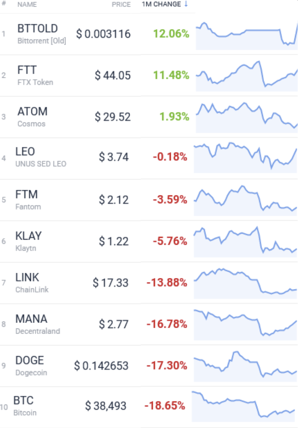This screenshot has height=428, width=298.
Task: Select the LINK ChainLink entry
Action: click(32, 283)
